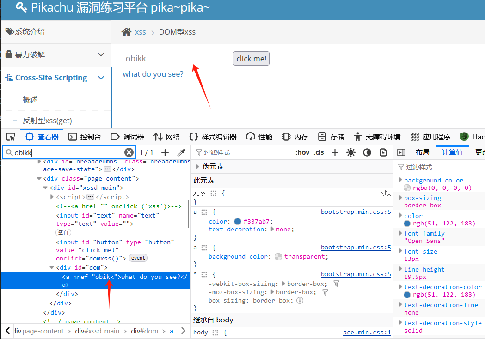Clear the HTML search box text
This screenshot has width=485, height=339.
tap(129, 152)
